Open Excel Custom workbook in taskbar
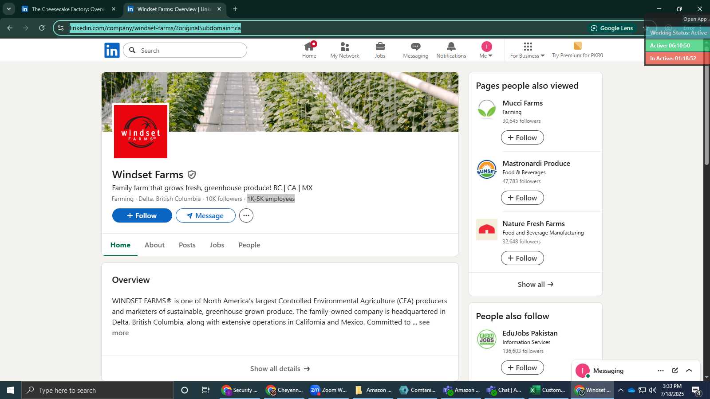This screenshot has width=710, height=399. point(548,390)
